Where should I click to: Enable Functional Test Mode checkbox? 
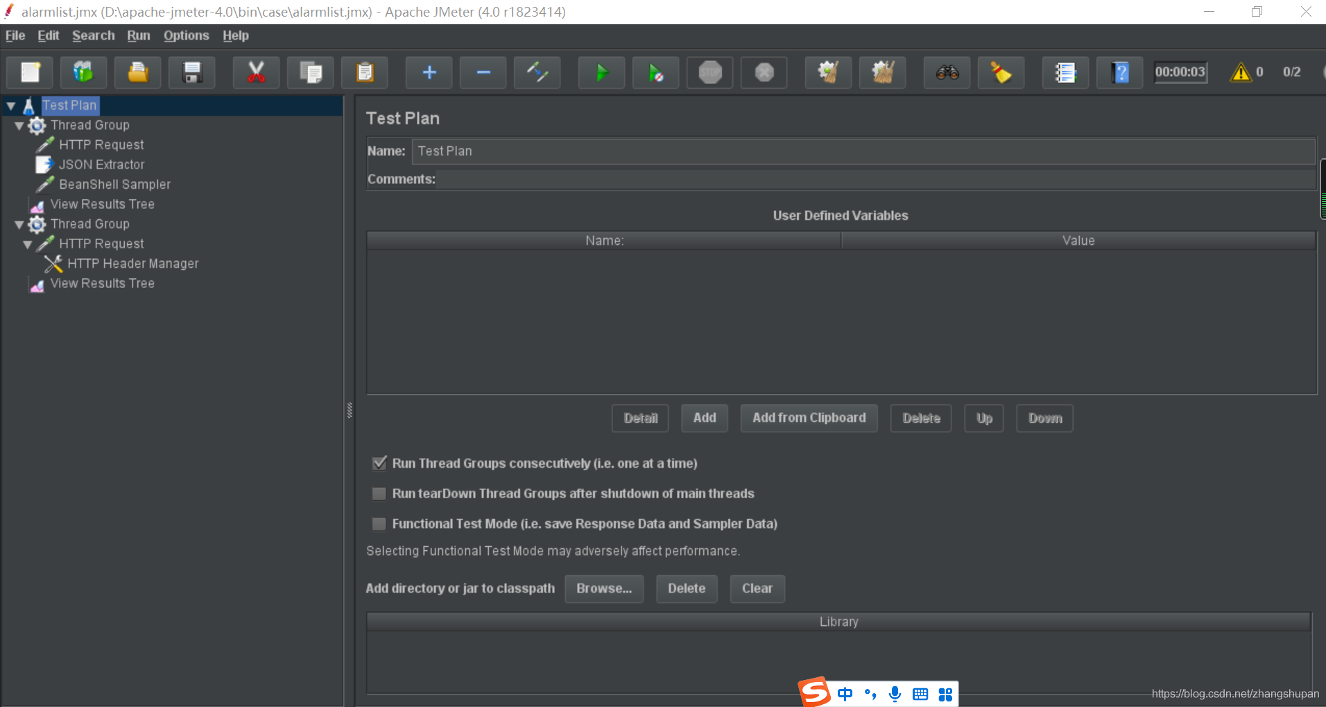point(379,524)
